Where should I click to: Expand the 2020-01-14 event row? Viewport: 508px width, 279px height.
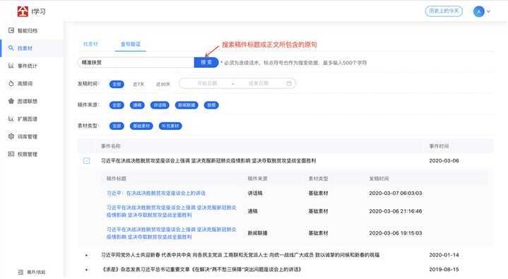86,256
